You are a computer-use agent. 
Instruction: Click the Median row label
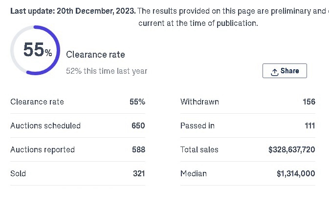coord(194,173)
